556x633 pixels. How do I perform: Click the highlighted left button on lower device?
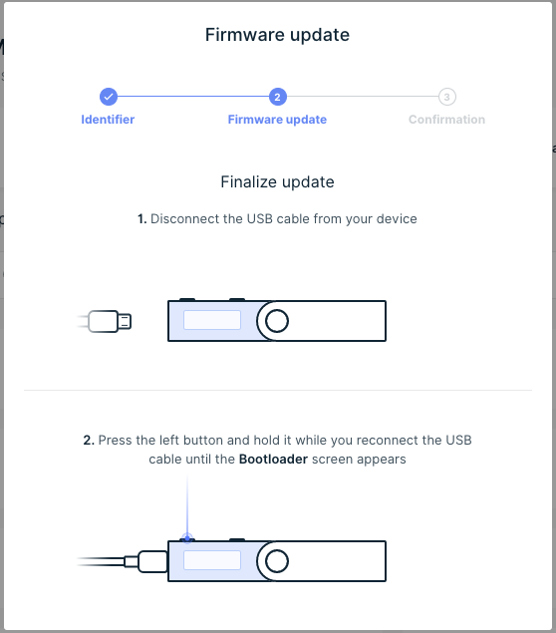[x=187, y=538]
